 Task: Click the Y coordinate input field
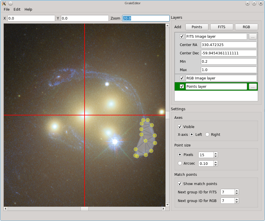click(x=85, y=18)
